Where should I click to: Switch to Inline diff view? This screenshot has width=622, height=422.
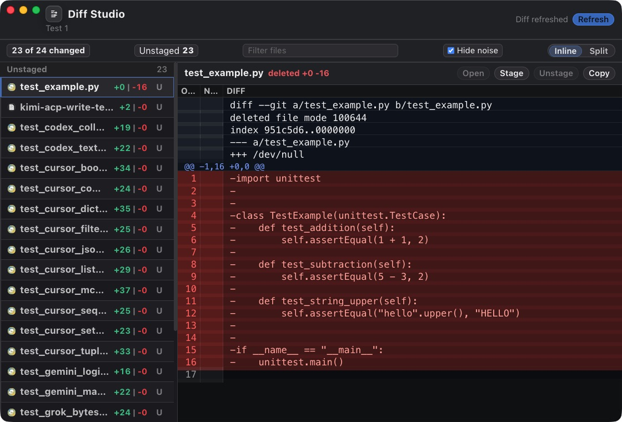565,51
